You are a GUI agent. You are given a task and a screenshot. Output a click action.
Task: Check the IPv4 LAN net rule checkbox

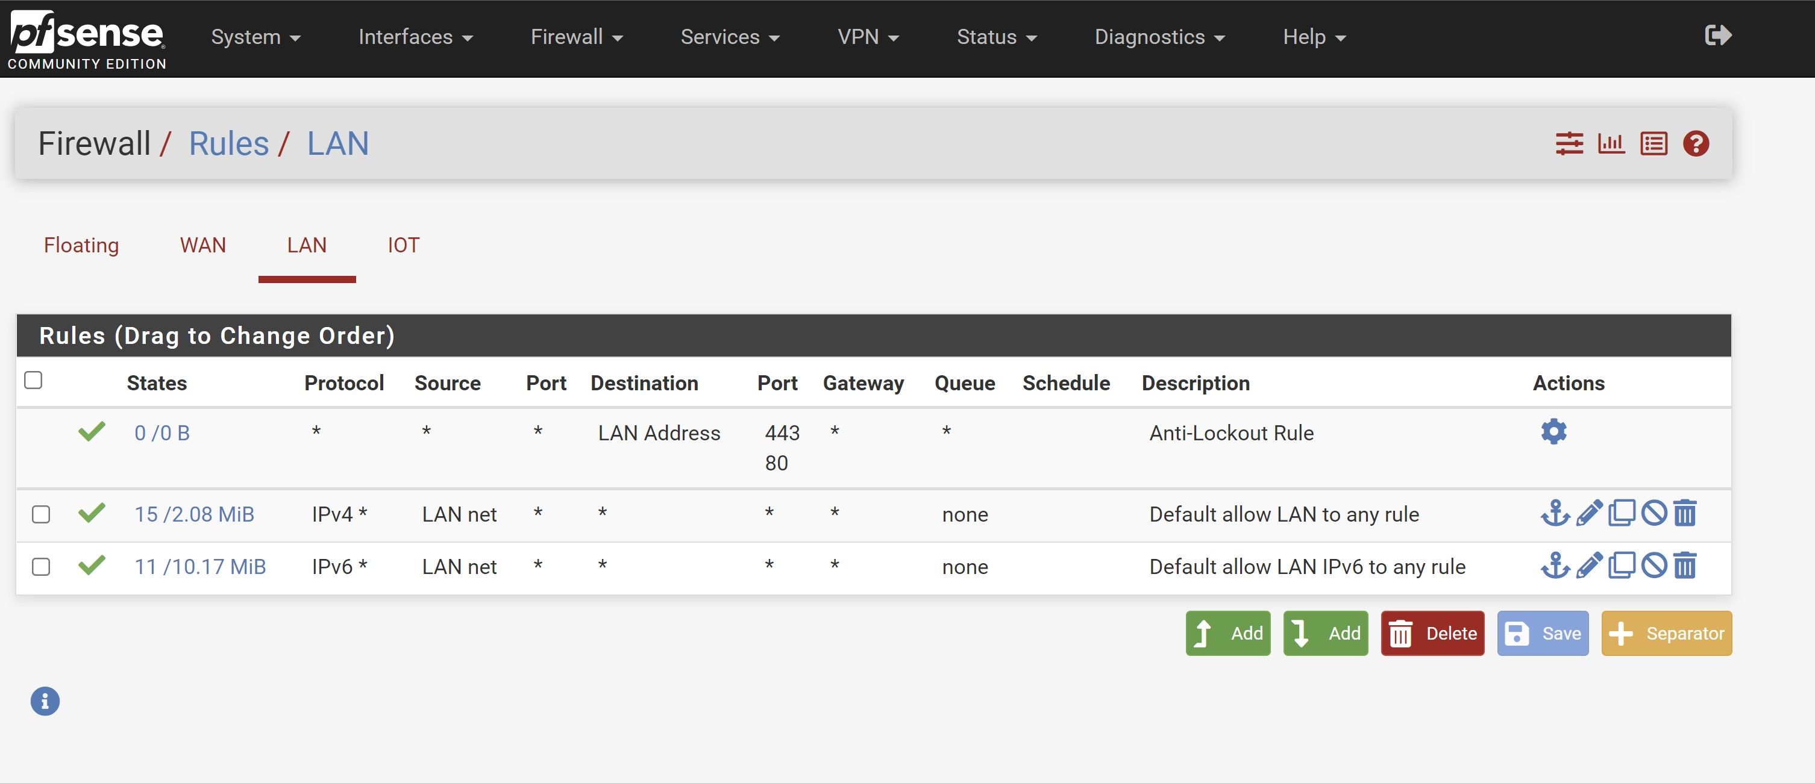pyautogui.click(x=41, y=515)
